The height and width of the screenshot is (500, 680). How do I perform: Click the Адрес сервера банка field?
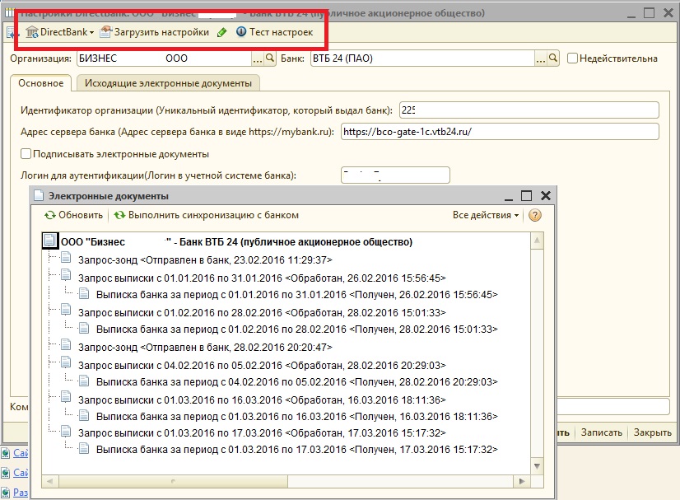(x=500, y=132)
